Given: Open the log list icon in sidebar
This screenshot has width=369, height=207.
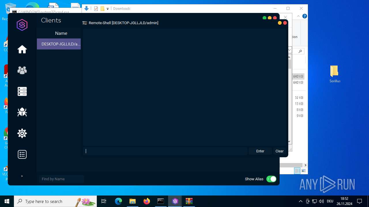Looking at the screenshot, I should [x=22, y=154].
